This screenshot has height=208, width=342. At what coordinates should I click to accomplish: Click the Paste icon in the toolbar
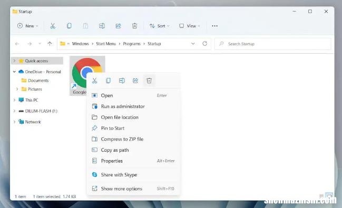(85, 26)
